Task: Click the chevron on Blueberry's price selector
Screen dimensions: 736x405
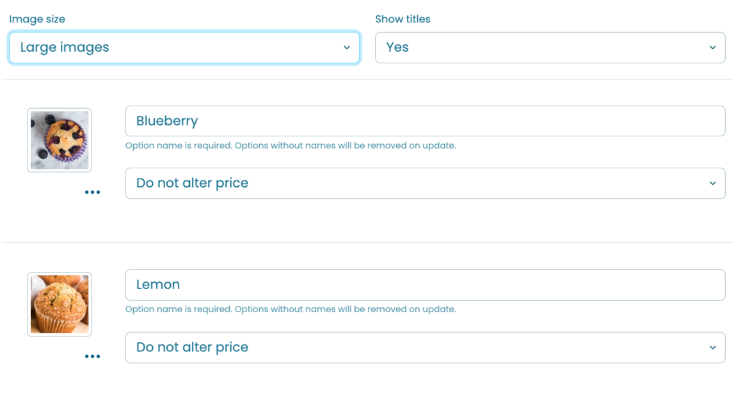Action: point(712,183)
